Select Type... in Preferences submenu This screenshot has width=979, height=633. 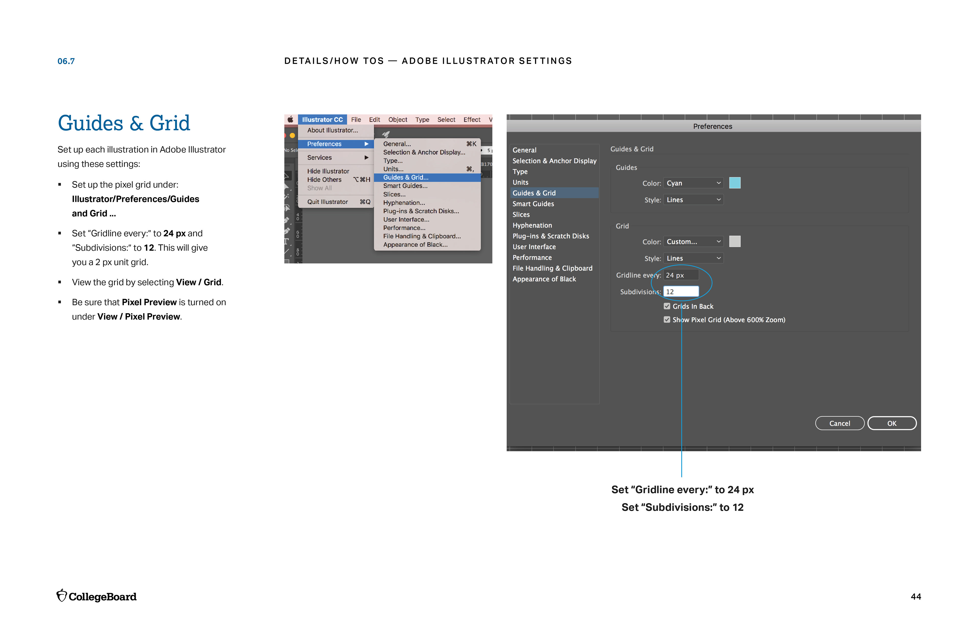pyautogui.click(x=427, y=161)
